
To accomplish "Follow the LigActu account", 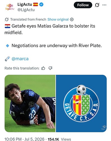I will pos(83,5).
